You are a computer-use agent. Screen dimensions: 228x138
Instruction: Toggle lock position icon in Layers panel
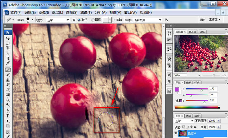pyautogui.click(x=192, y=127)
